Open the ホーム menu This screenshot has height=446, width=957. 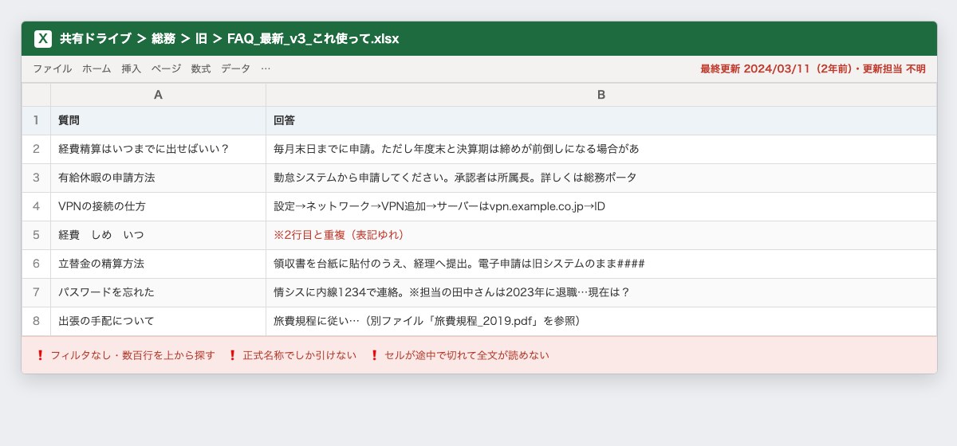[96, 69]
